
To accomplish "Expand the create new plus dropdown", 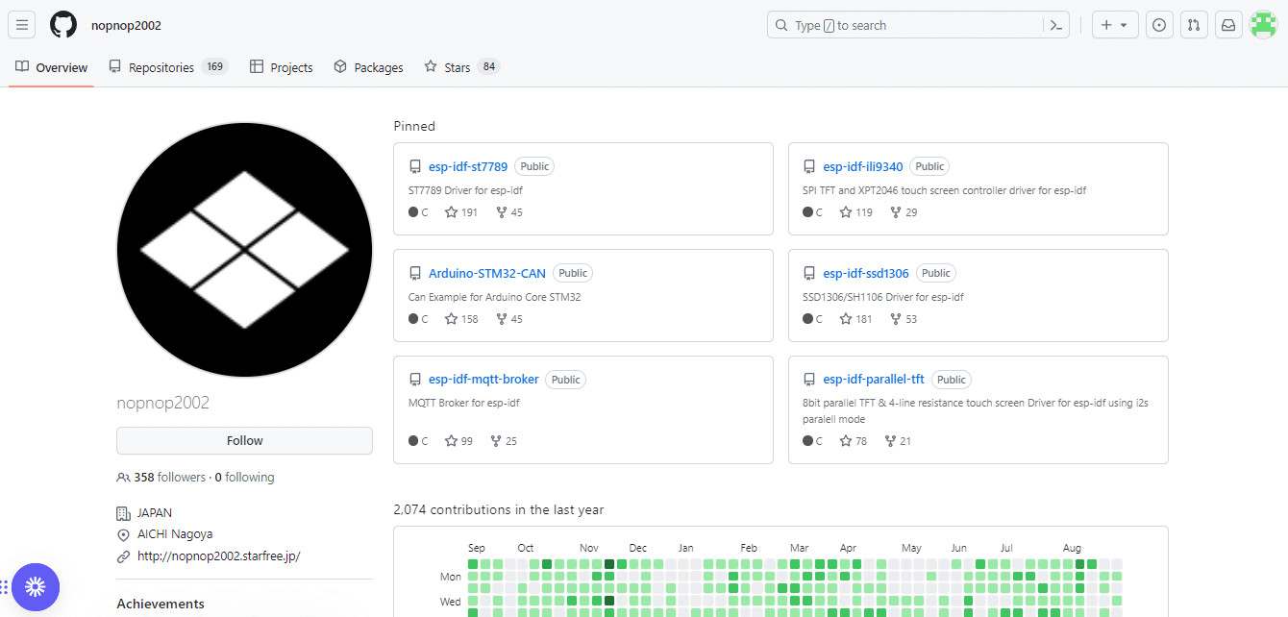I will click(1115, 25).
